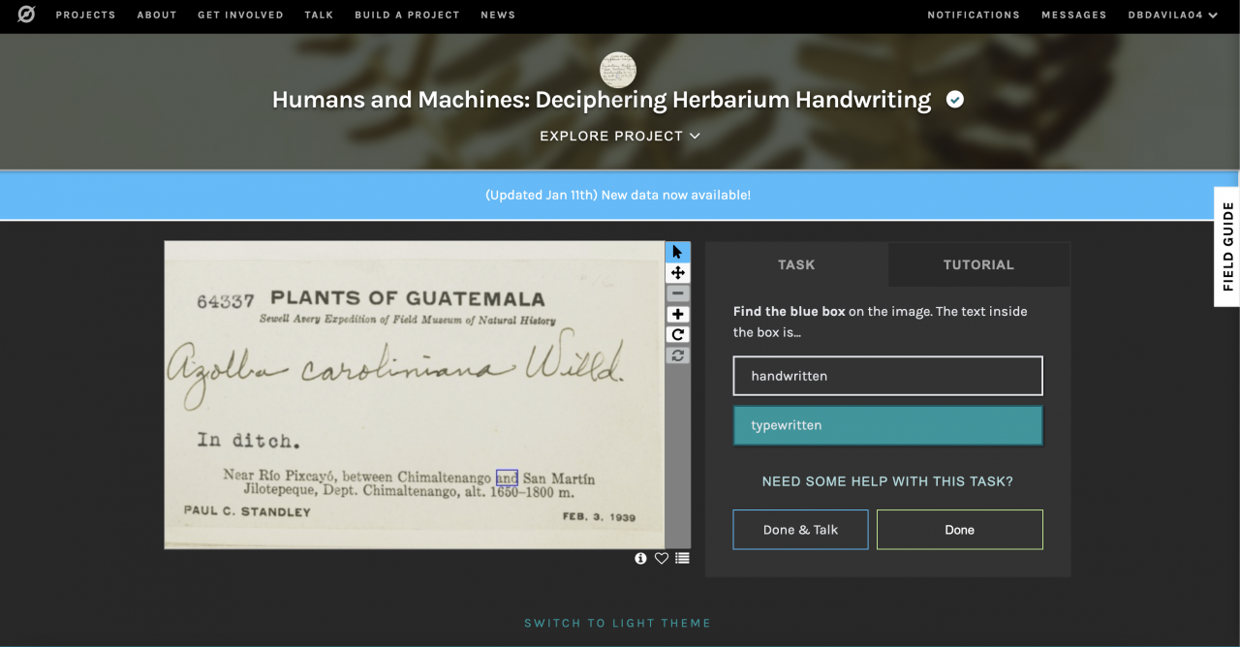Switch to light theme
The width and height of the screenshot is (1240, 647).
pos(618,623)
